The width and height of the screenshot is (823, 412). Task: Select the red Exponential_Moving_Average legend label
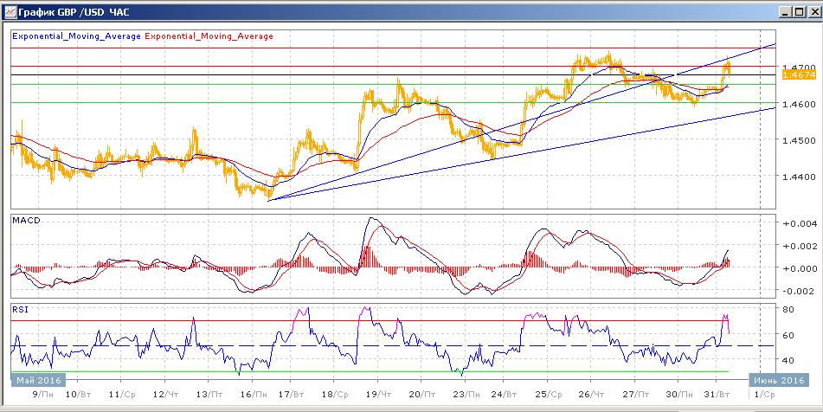coord(209,36)
